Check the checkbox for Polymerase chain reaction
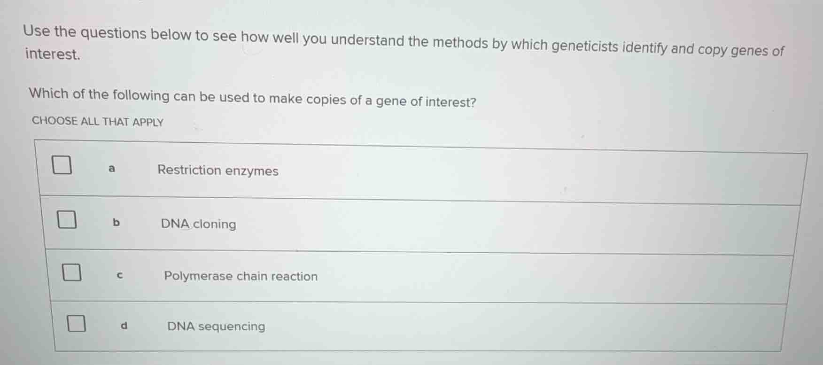 coord(71,272)
